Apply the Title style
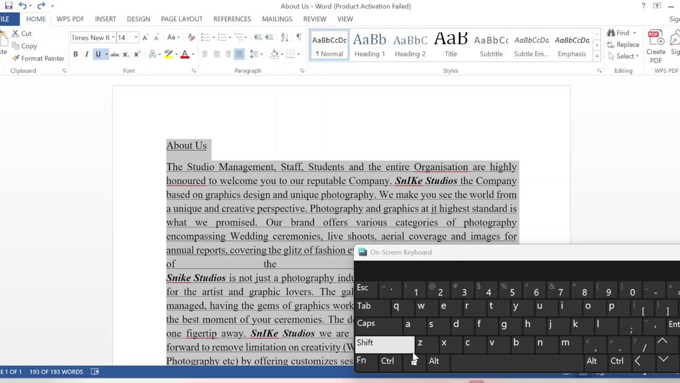680x383 pixels. tap(450, 45)
